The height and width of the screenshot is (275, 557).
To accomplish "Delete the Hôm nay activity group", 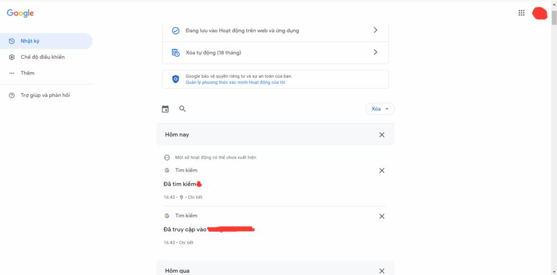I will 381,135.
